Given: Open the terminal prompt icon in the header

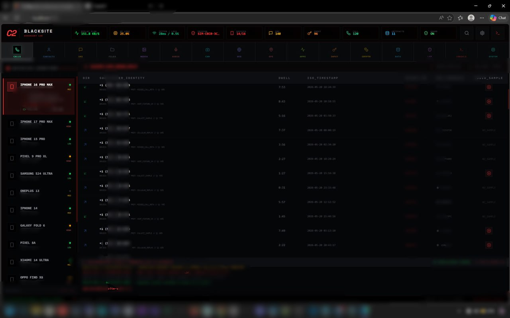Looking at the screenshot, I should [498, 33].
